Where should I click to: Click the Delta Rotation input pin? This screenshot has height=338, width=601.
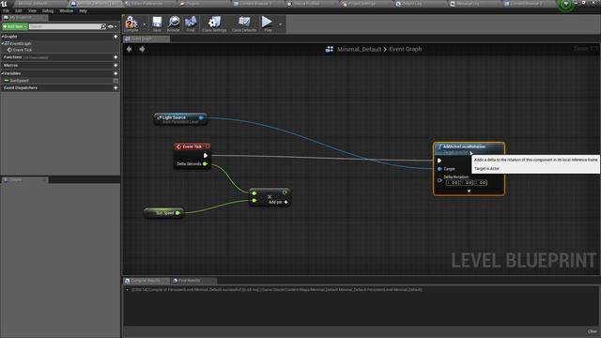(x=439, y=179)
